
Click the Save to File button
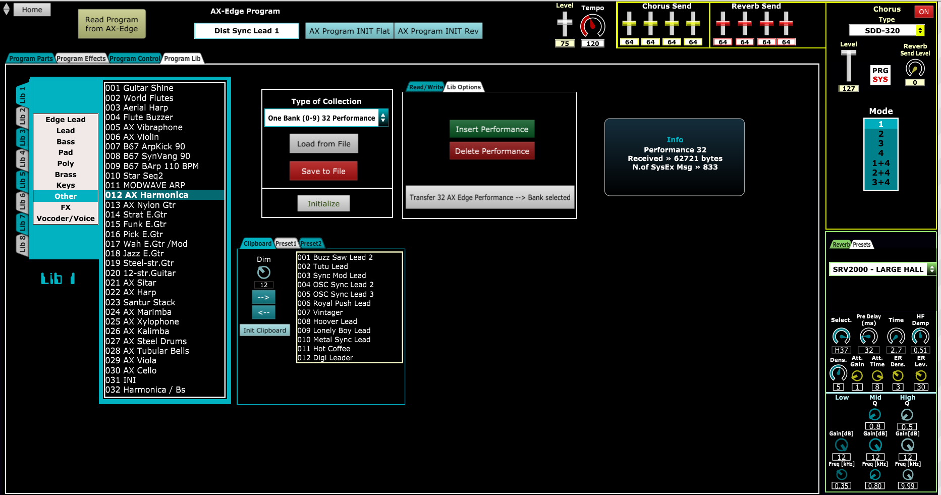click(323, 171)
